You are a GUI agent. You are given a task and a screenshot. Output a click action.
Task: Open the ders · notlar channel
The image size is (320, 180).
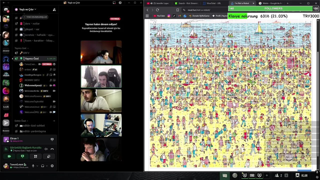tap(35, 23)
